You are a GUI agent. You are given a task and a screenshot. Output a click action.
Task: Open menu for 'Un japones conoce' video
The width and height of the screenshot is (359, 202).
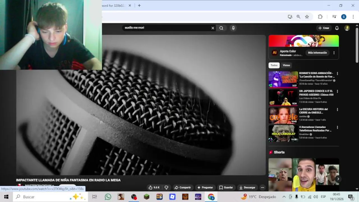337,91
